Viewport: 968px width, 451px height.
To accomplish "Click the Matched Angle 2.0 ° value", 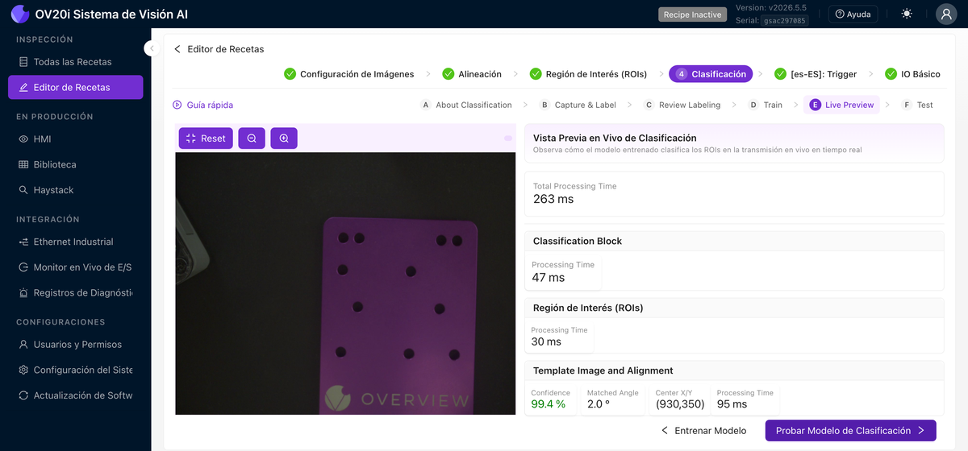I will [x=600, y=404].
